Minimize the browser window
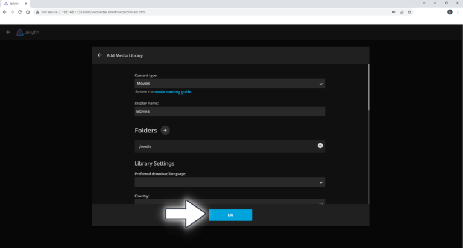This screenshot has height=248, width=463. 435,3
